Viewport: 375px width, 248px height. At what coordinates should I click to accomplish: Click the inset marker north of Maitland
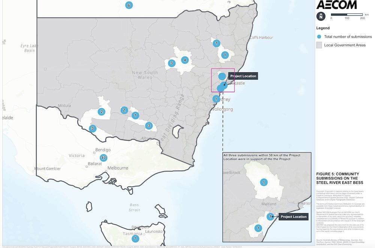(264, 182)
